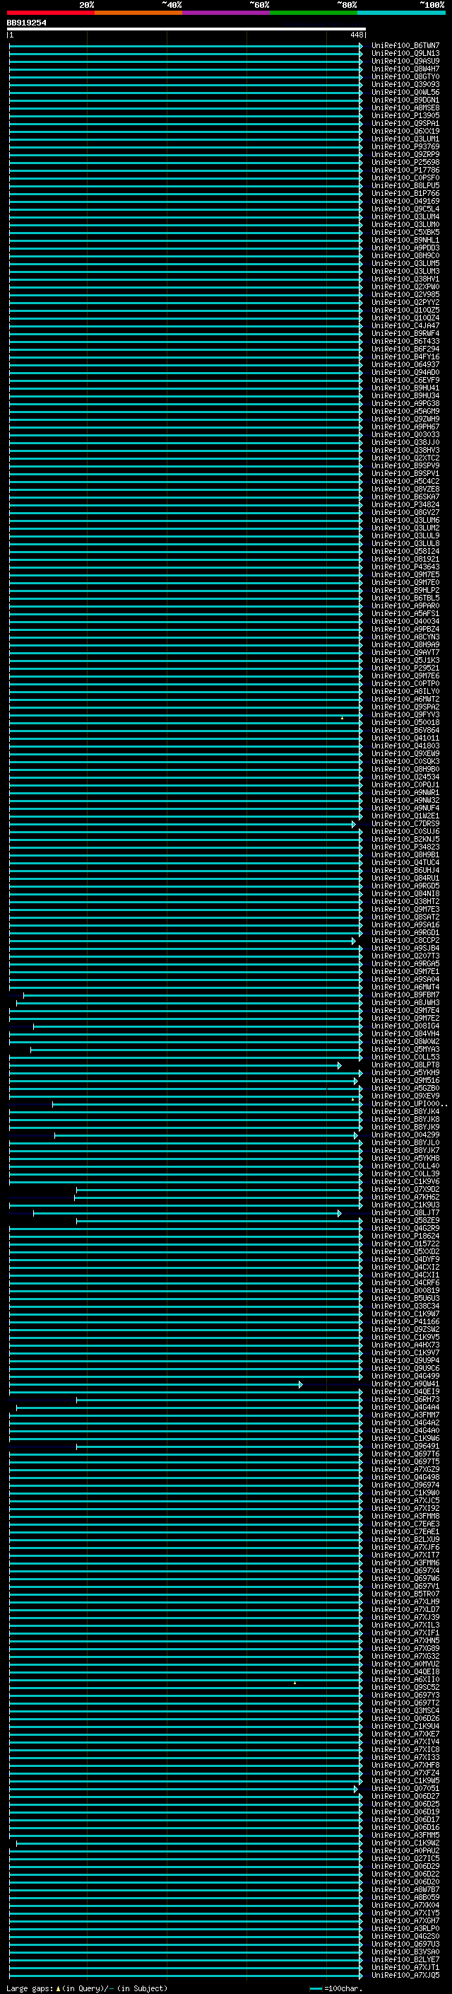Select hit UniRef100_B9FBM7
This screenshot has width=452, height=1994.
click(405, 995)
